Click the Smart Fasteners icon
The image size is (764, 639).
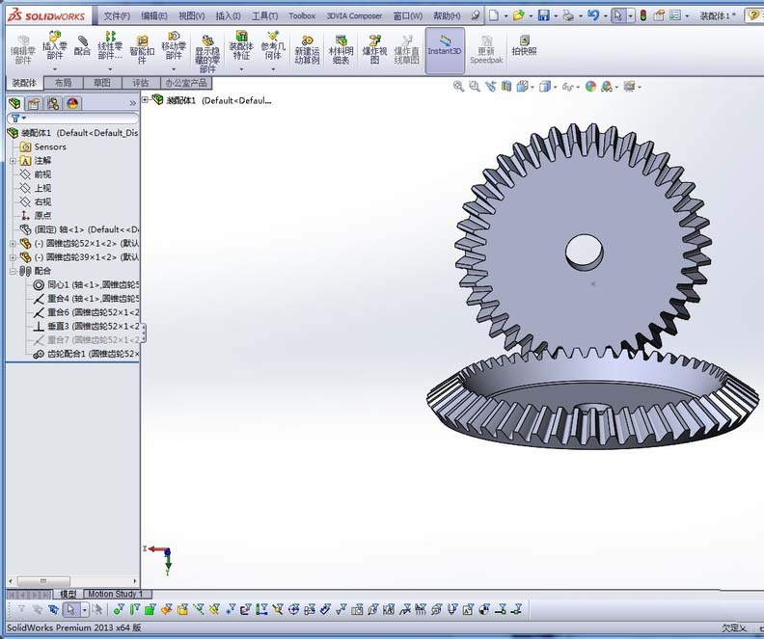pos(142,49)
